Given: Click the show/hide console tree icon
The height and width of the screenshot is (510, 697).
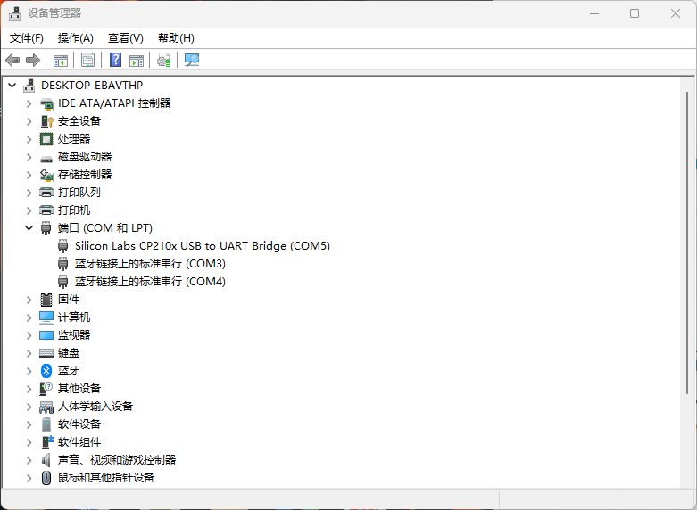Looking at the screenshot, I should coord(61,60).
